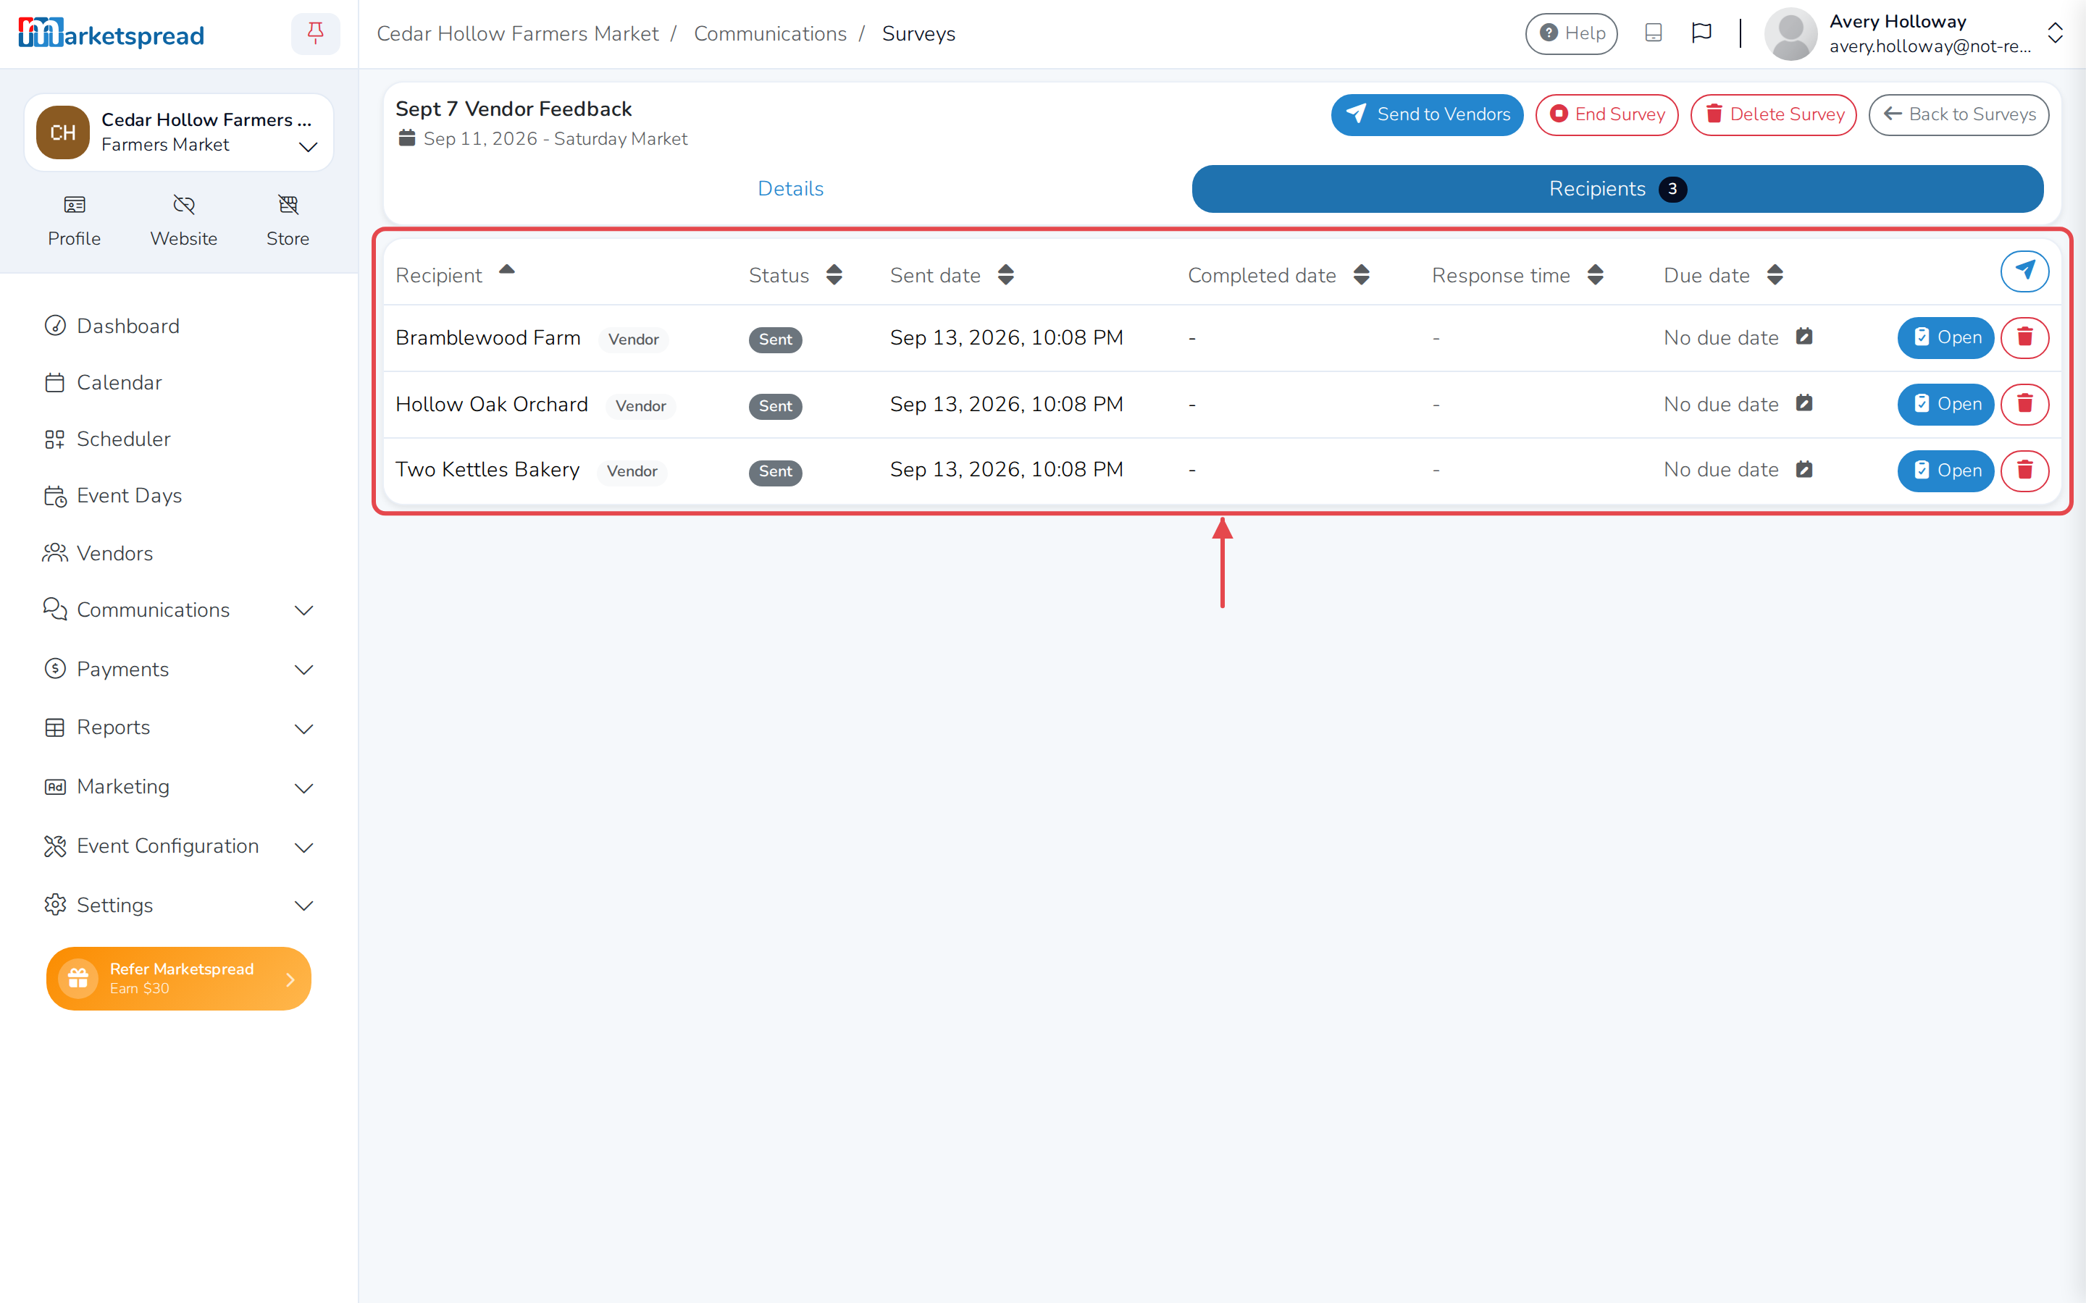Expand the Settings menu
2086x1303 pixels.
[x=178, y=905]
